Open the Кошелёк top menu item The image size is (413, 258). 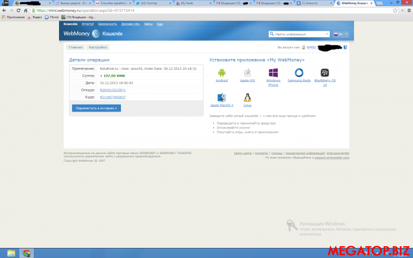[70, 24]
